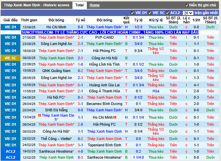Screen dimensions: 221x161
Task: Click the 2-3 score on 09/08/25
Action: [x=80, y=58]
